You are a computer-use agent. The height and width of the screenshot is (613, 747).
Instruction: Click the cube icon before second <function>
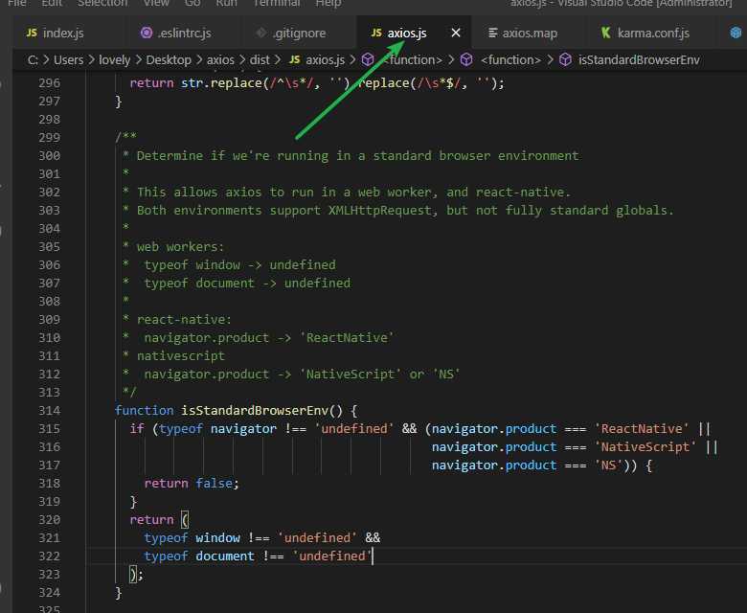pos(466,59)
